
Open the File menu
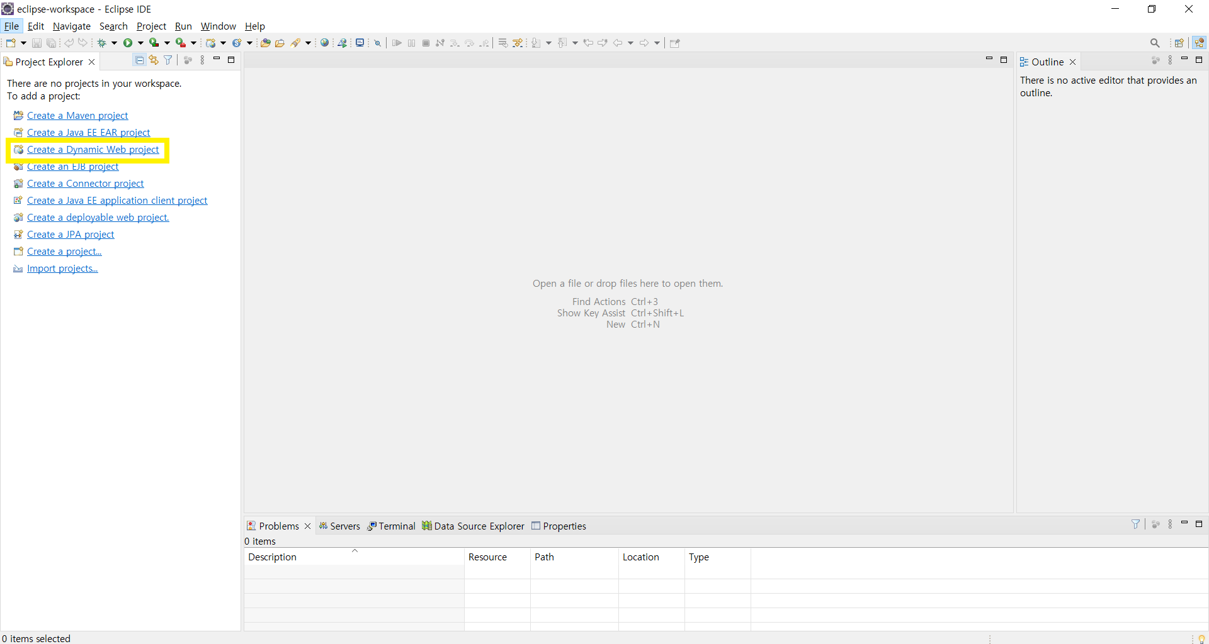(11, 26)
